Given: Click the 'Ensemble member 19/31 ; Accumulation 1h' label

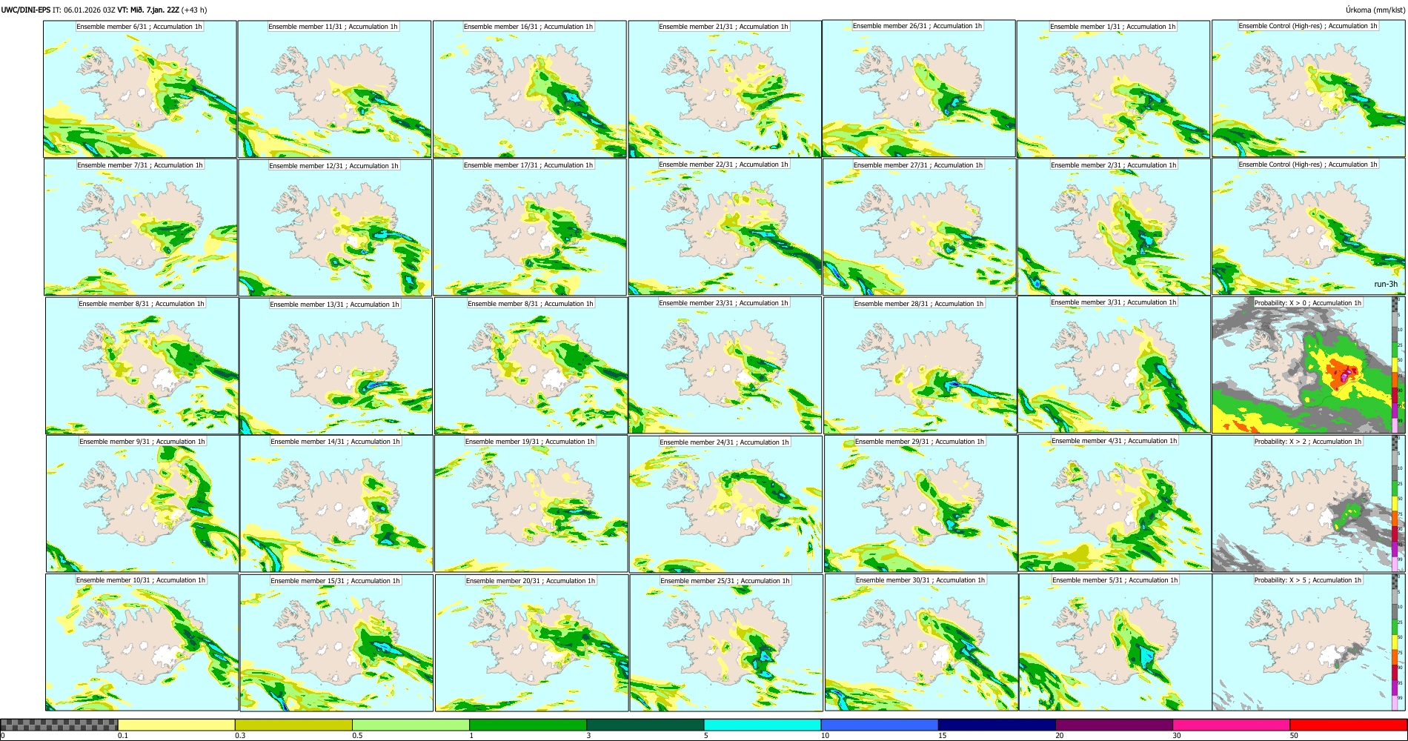Looking at the screenshot, I should coord(530,442).
